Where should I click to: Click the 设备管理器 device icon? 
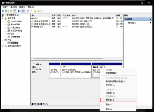(9, 37)
